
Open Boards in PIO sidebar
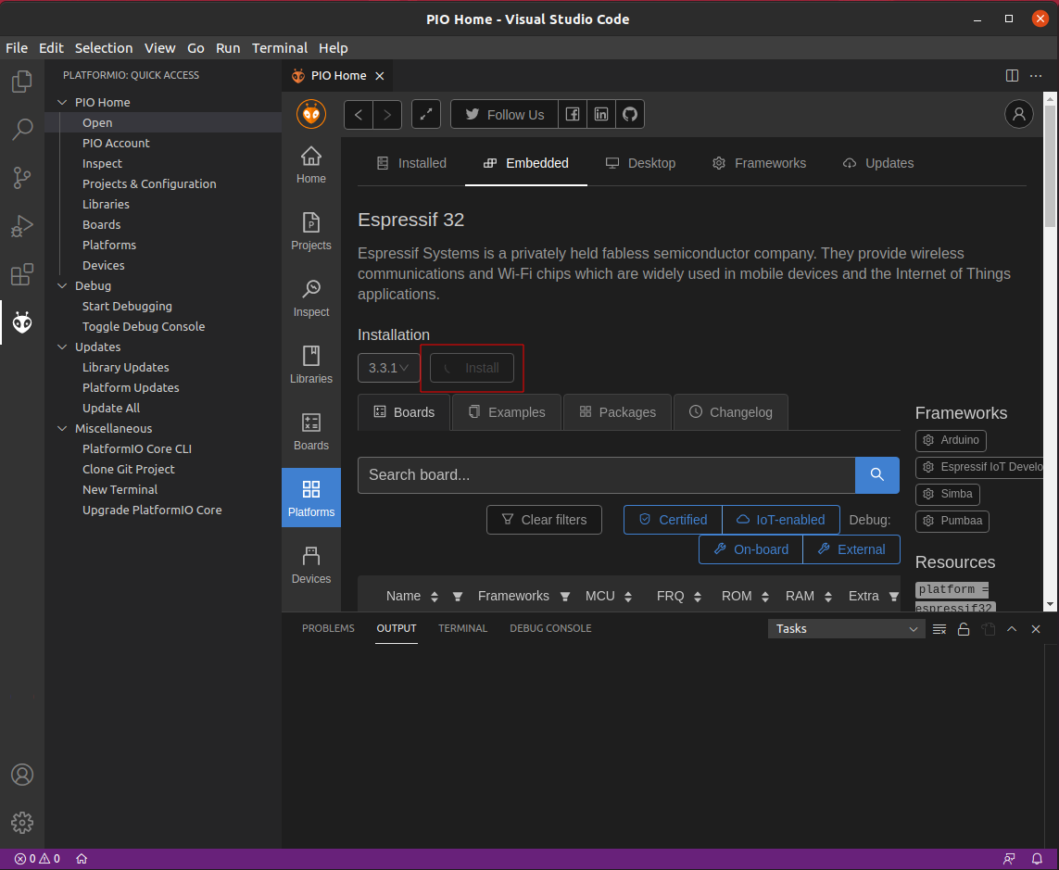coord(311,432)
